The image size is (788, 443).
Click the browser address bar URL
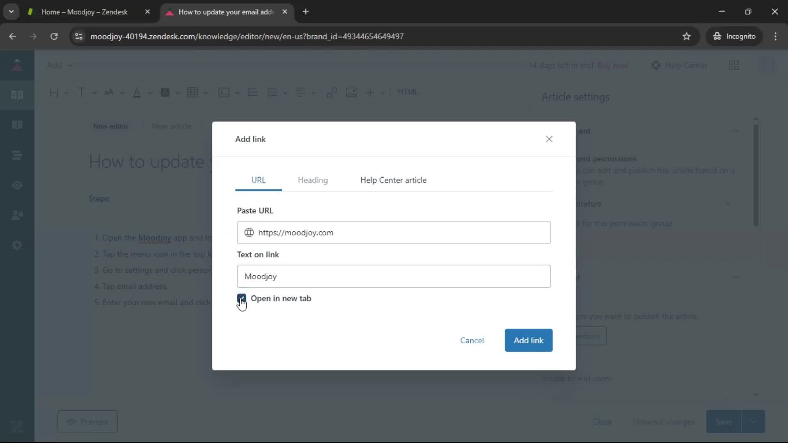[247, 37]
